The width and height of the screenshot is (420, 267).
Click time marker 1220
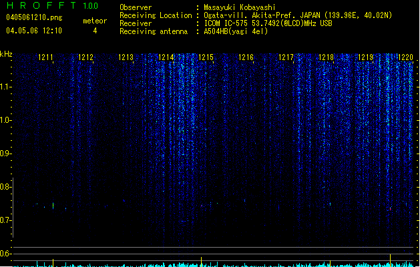pyautogui.click(x=405, y=57)
